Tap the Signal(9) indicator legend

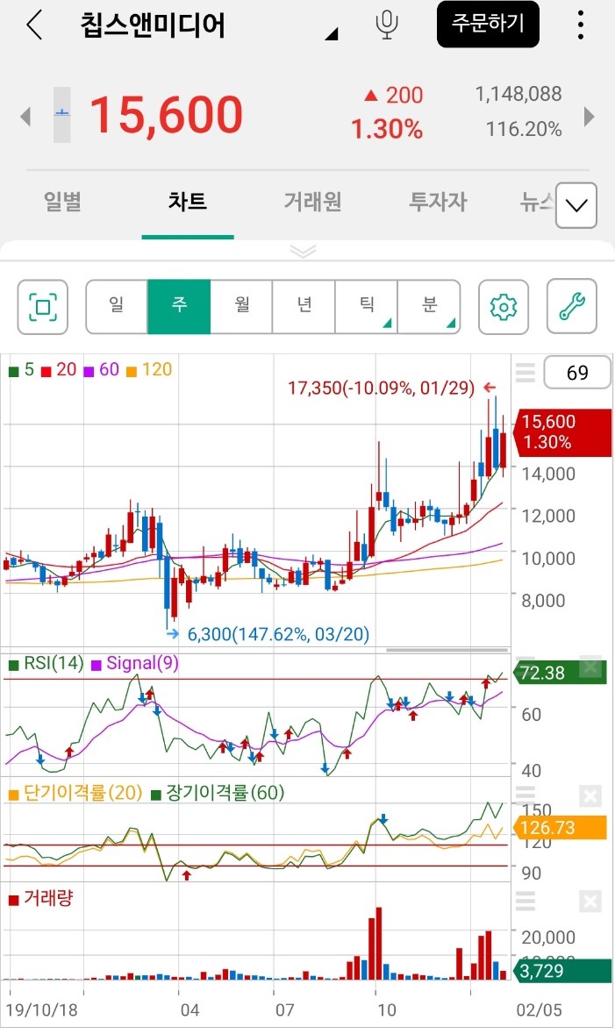135,663
